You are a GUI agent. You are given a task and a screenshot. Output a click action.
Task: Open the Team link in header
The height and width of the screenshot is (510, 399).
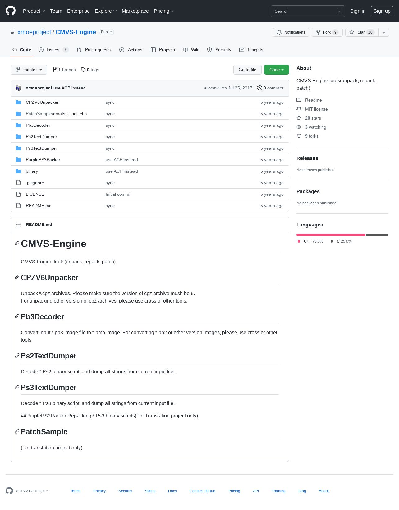click(56, 11)
